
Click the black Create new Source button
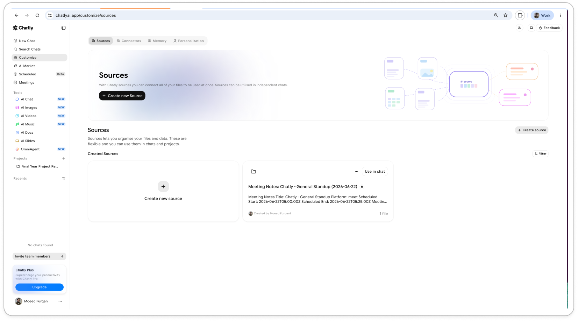[122, 96]
